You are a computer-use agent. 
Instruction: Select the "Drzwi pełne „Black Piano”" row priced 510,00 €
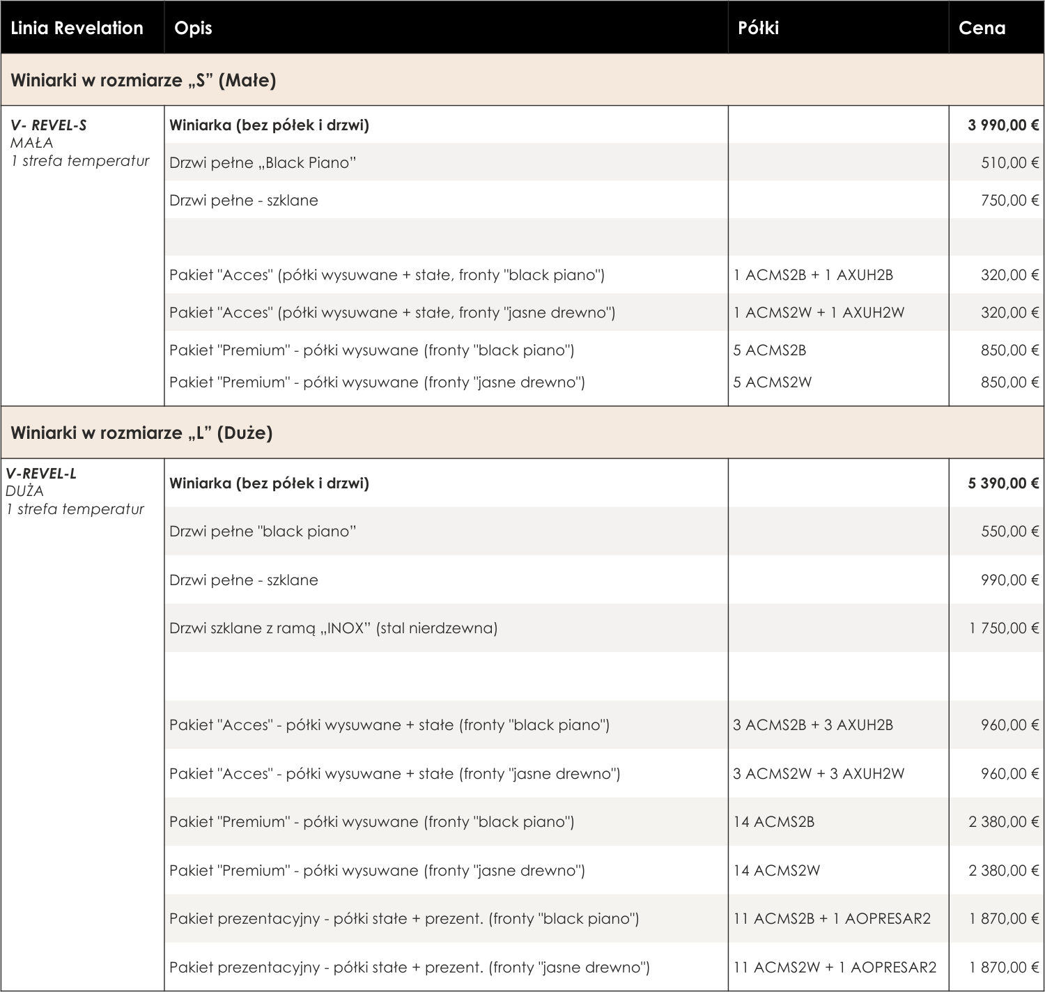click(x=263, y=163)
